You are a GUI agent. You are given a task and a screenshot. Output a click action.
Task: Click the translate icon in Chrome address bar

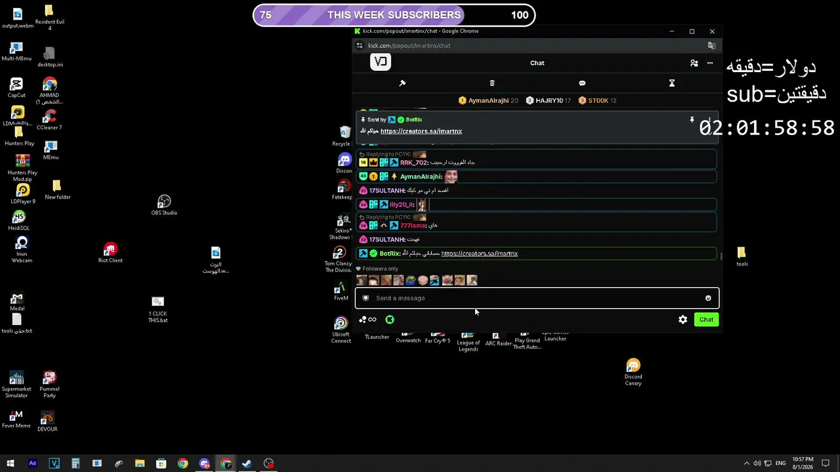[x=711, y=46]
